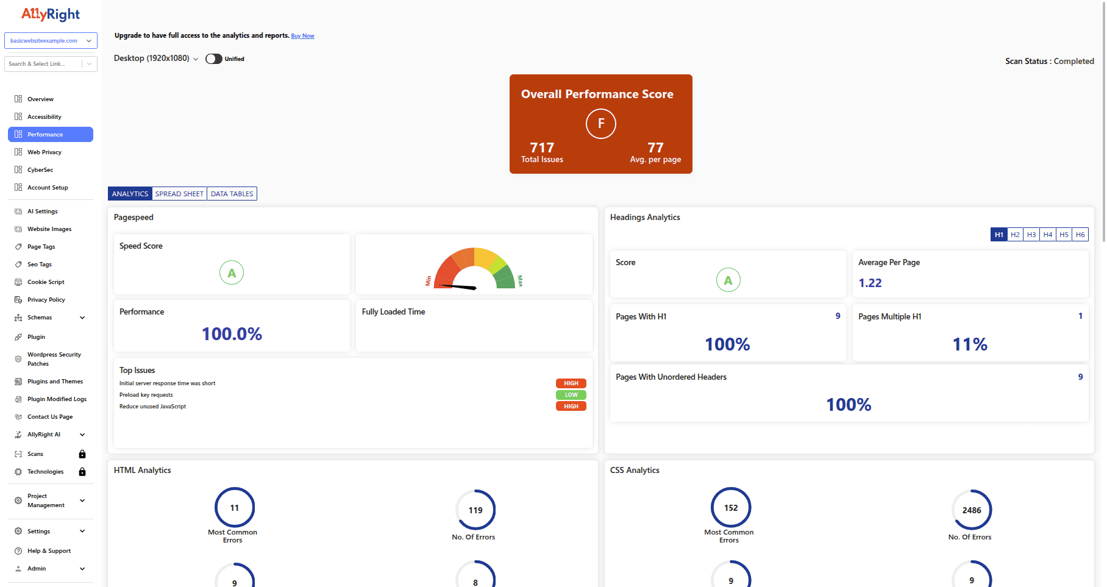Switch to the Spread Sheet tab

pyautogui.click(x=179, y=193)
